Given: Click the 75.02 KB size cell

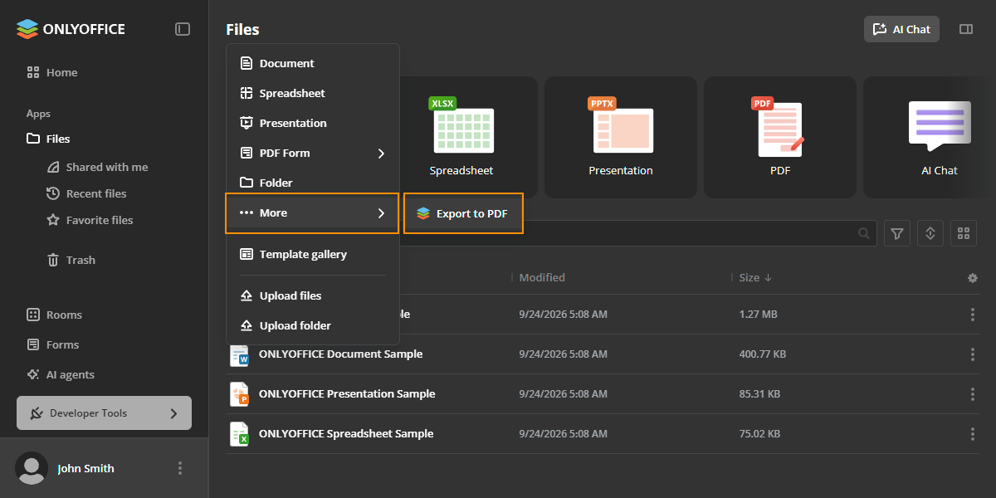Looking at the screenshot, I should click(x=759, y=433).
